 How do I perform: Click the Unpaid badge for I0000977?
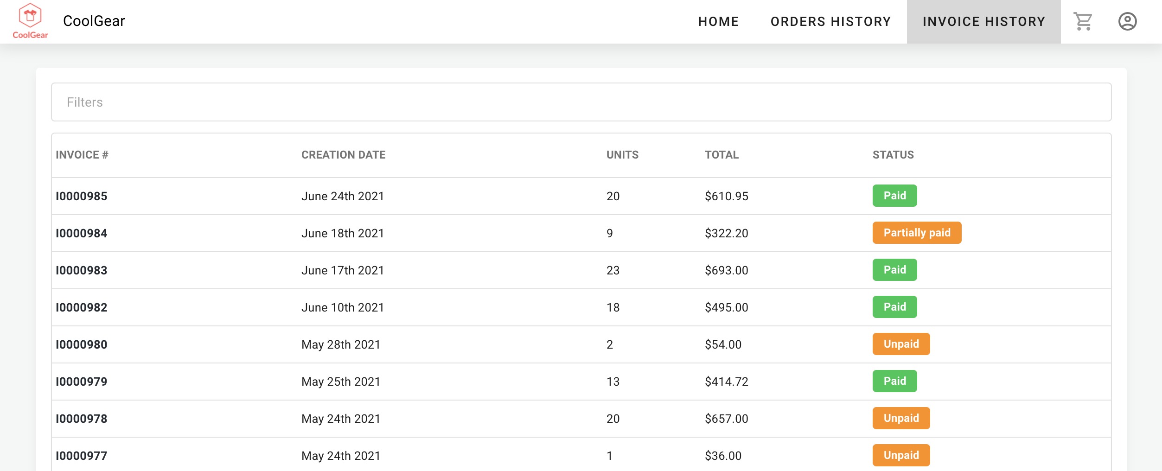901,455
